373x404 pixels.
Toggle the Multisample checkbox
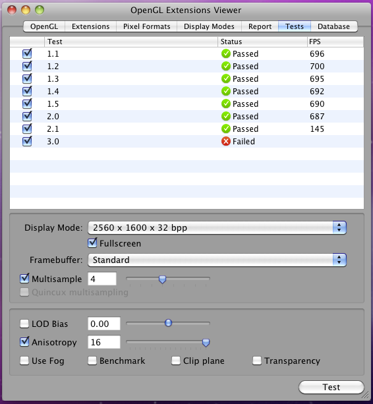point(24,279)
